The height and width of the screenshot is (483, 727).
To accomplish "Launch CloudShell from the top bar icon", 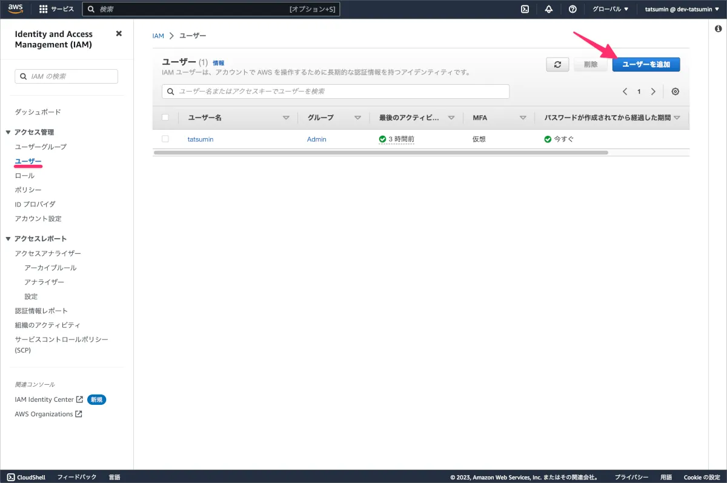I will (x=525, y=9).
